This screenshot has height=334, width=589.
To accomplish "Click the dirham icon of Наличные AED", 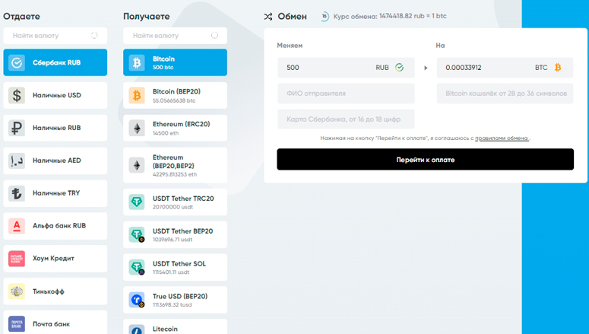I will click(x=17, y=161).
